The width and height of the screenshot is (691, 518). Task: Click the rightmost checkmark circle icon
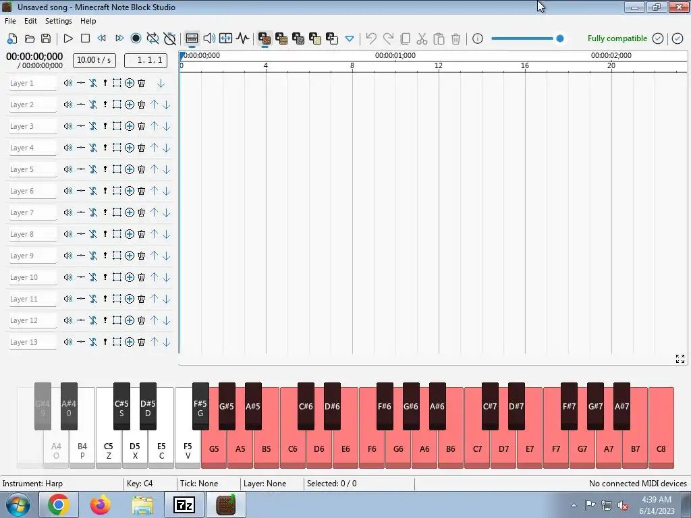[678, 38]
